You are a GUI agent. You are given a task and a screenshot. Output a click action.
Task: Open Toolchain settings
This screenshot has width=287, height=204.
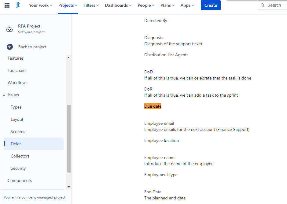(17, 71)
